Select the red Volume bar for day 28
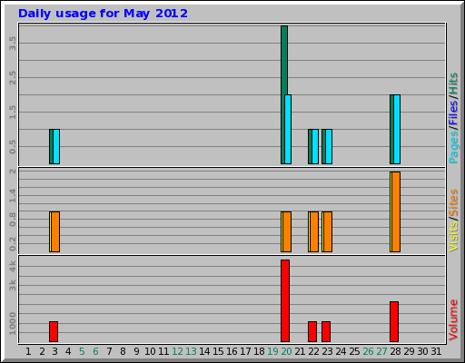The image size is (465, 363). pos(394,321)
